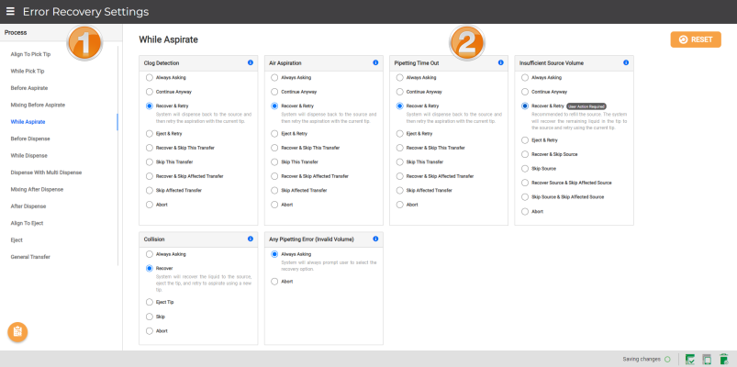Show info for Insufficient Source Volume

click(x=625, y=62)
